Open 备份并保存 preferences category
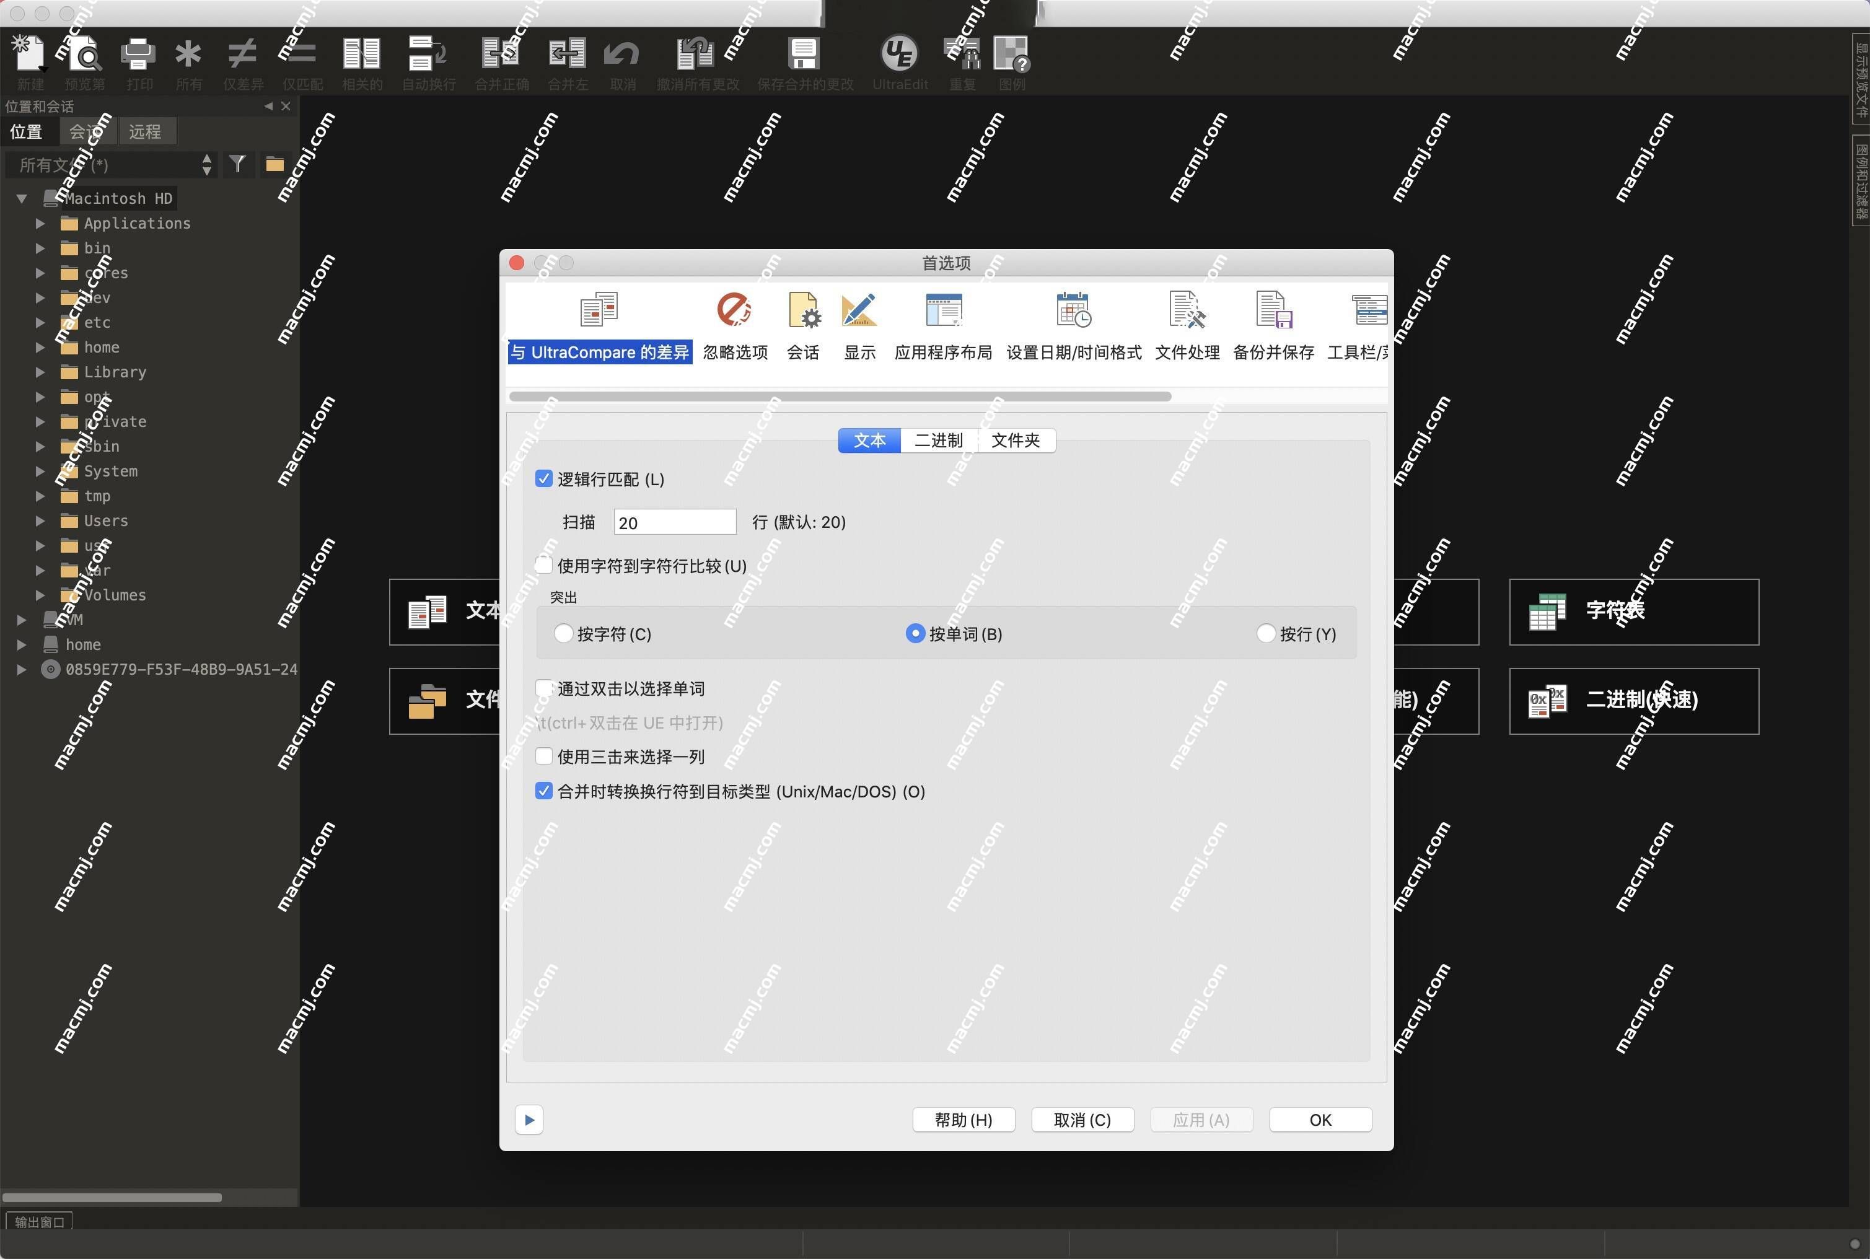 click(x=1273, y=326)
